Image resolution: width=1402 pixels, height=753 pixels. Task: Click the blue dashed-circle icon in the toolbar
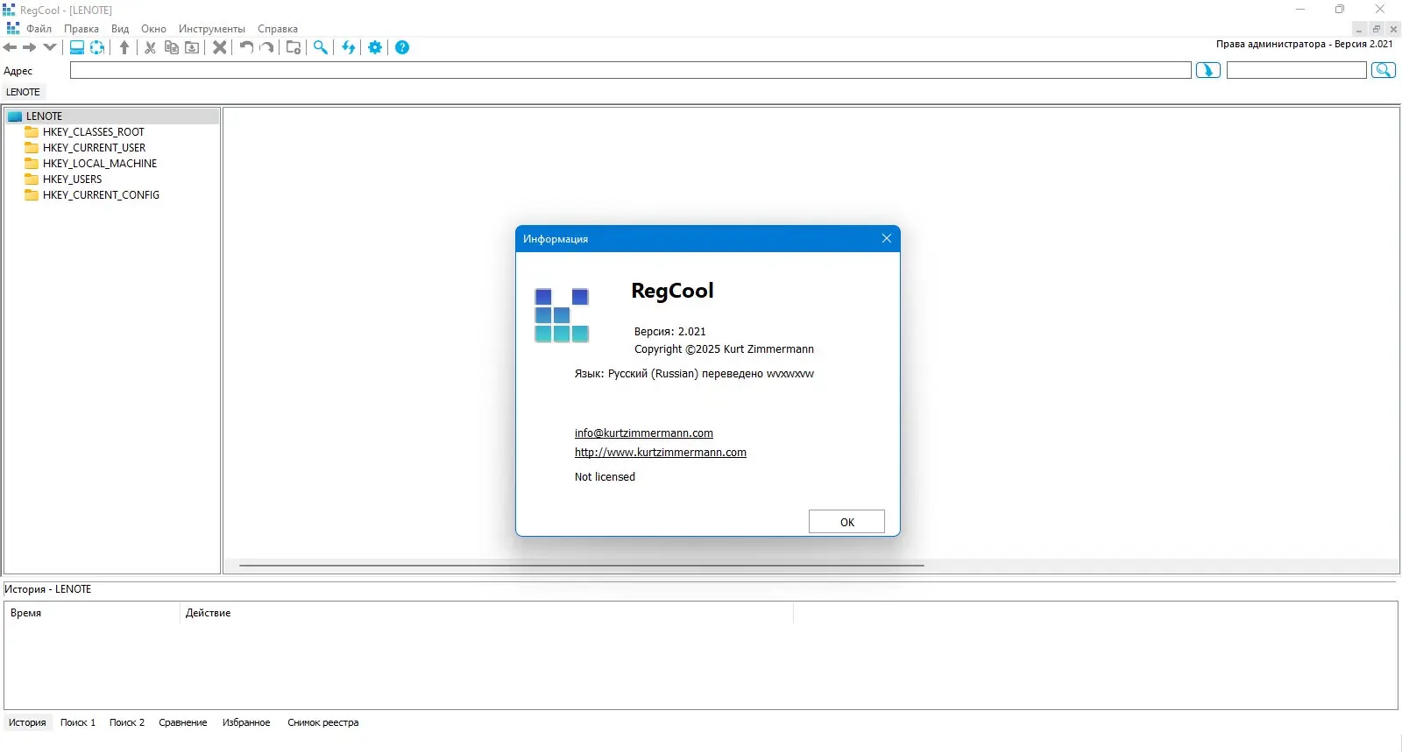[97, 47]
